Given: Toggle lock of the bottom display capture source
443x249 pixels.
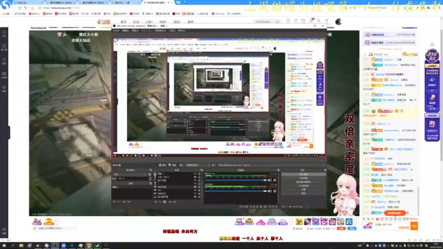Looking at the screenshot, I should [199, 197].
